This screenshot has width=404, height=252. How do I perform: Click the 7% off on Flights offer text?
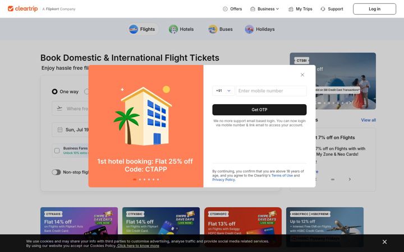[336, 138]
